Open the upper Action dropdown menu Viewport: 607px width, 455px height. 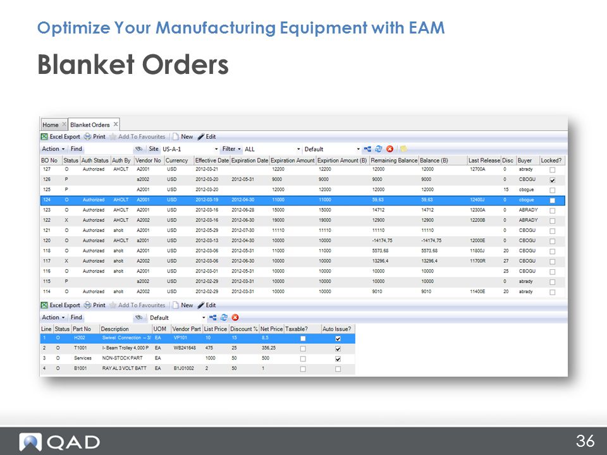click(53, 149)
